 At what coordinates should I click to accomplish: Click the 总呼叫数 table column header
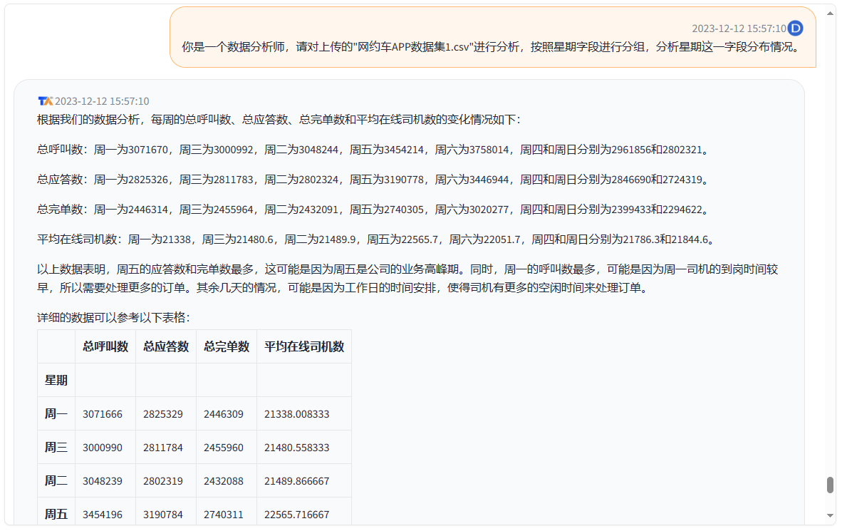105,346
